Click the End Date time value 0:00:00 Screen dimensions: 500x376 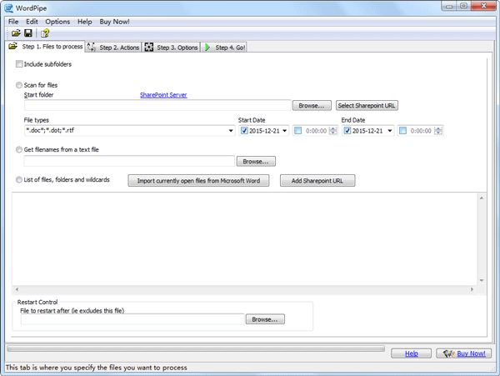coord(421,131)
